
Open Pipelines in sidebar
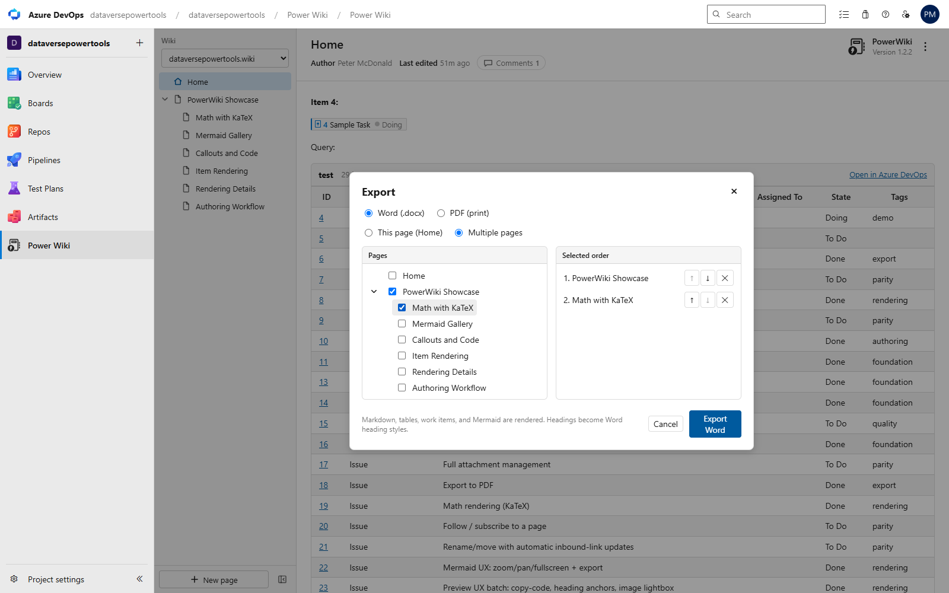point(77,160)
